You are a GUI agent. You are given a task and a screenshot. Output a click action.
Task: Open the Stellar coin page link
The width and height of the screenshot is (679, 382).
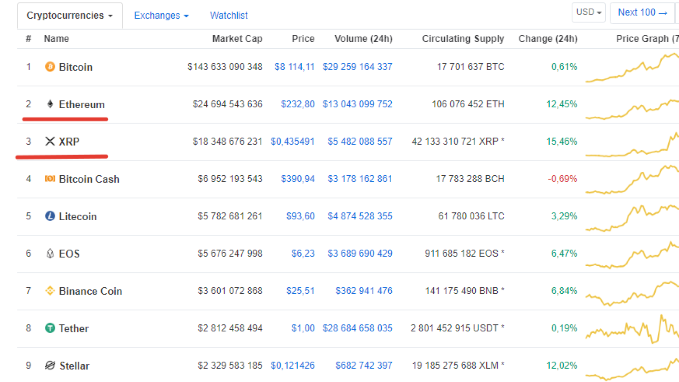(x=74, y=366)
